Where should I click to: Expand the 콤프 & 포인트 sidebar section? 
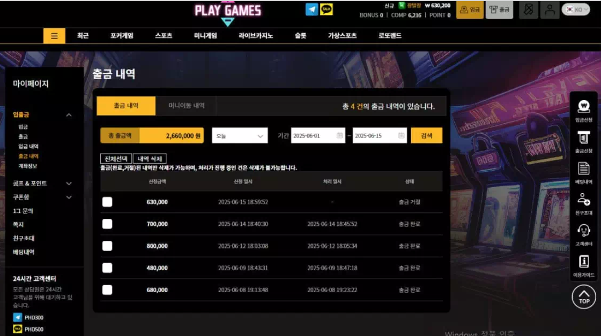coord(42,184)
